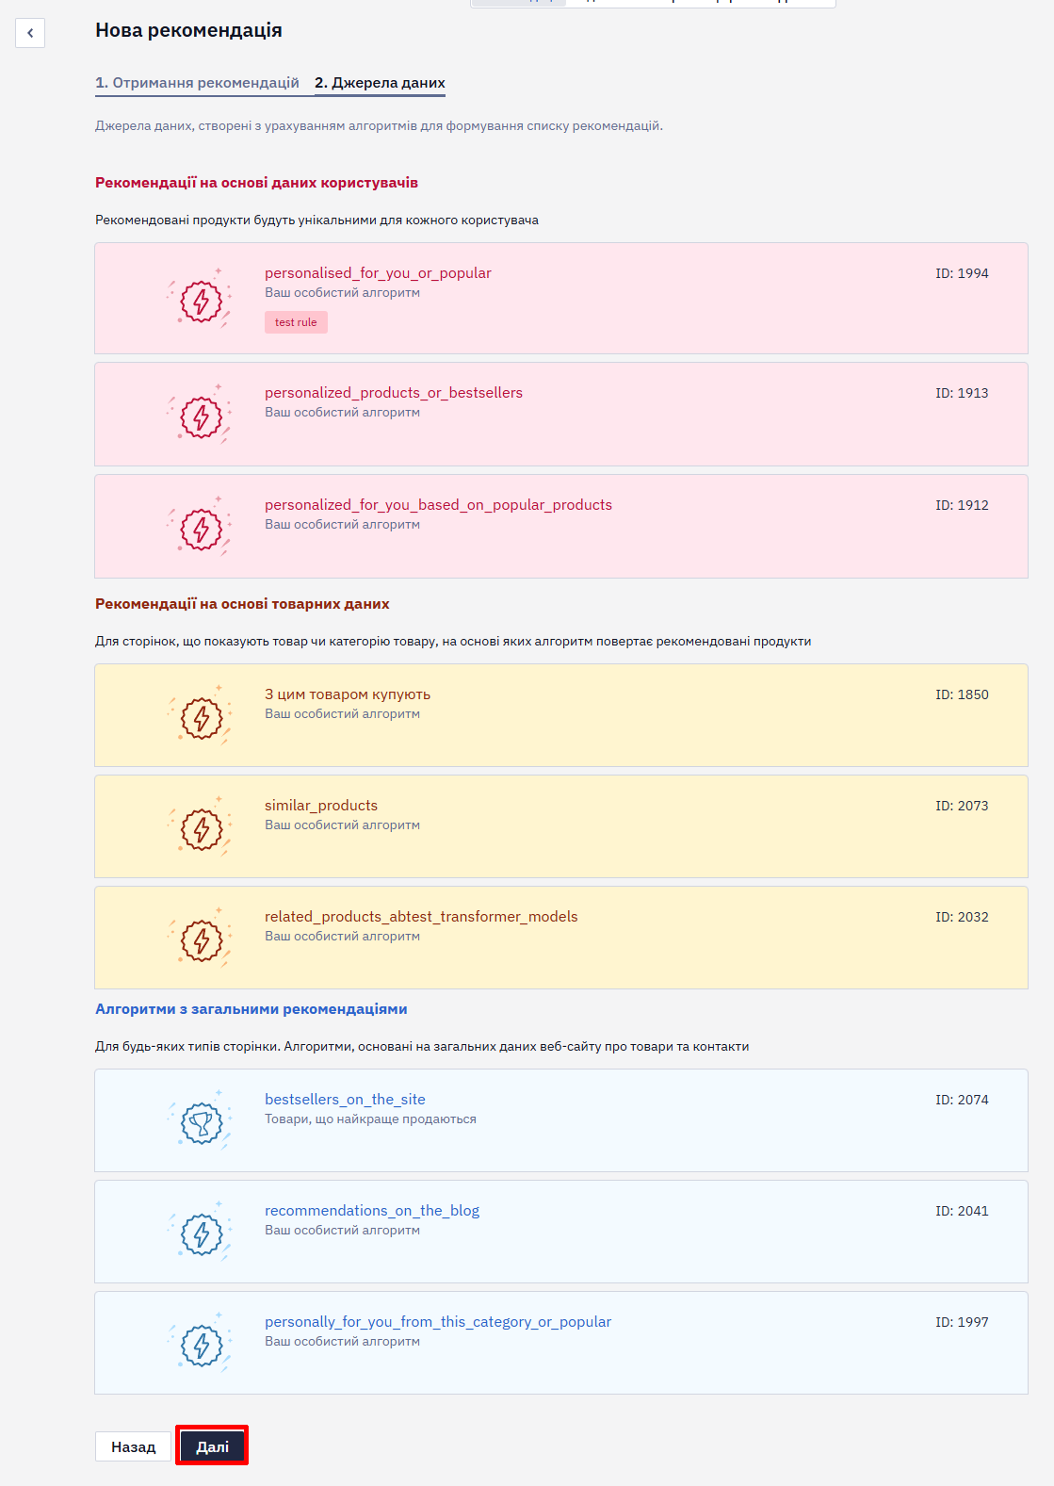Go back with the Назад button
The width and height of the screenshot is (1054, 1486).
pyautogui.click(x=133, y=1446)
